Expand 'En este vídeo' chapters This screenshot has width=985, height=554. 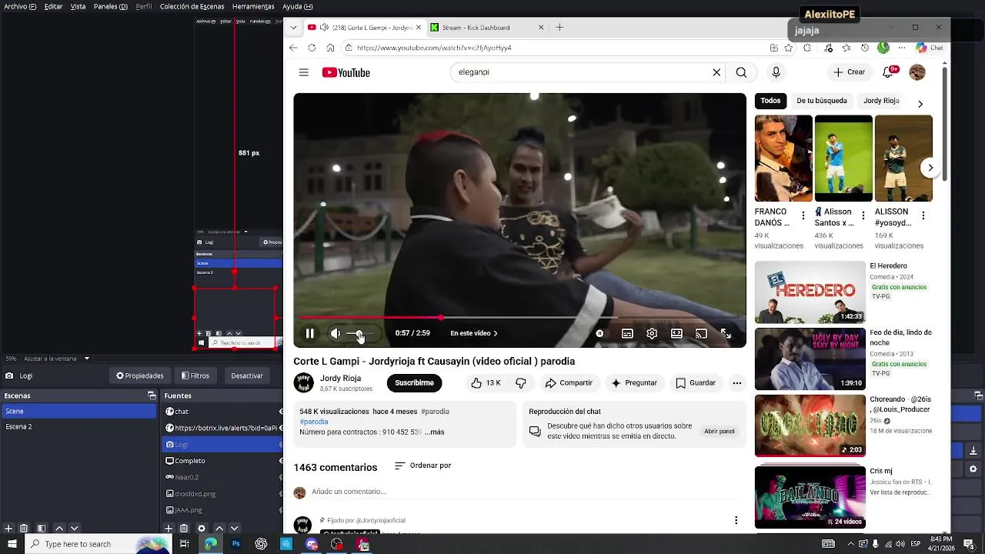click(474, 333)
